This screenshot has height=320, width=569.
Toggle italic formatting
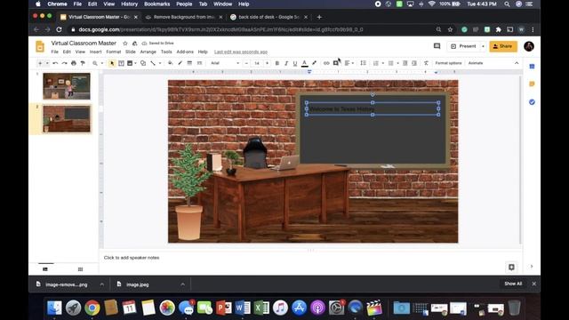coord(286,63)
